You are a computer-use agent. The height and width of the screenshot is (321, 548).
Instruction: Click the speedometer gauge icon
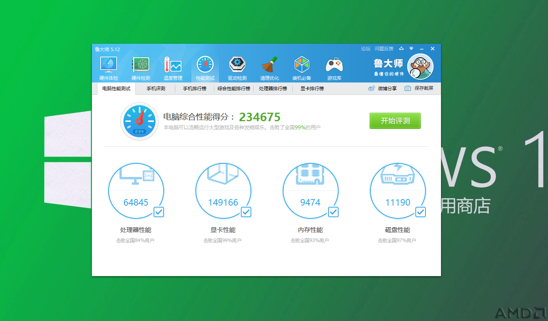pos(139,121)
